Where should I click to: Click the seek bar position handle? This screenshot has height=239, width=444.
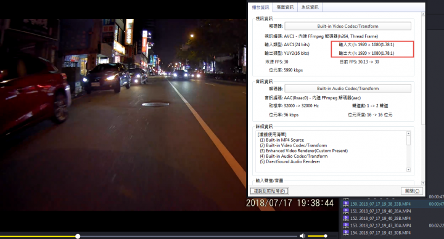point(78,236)
